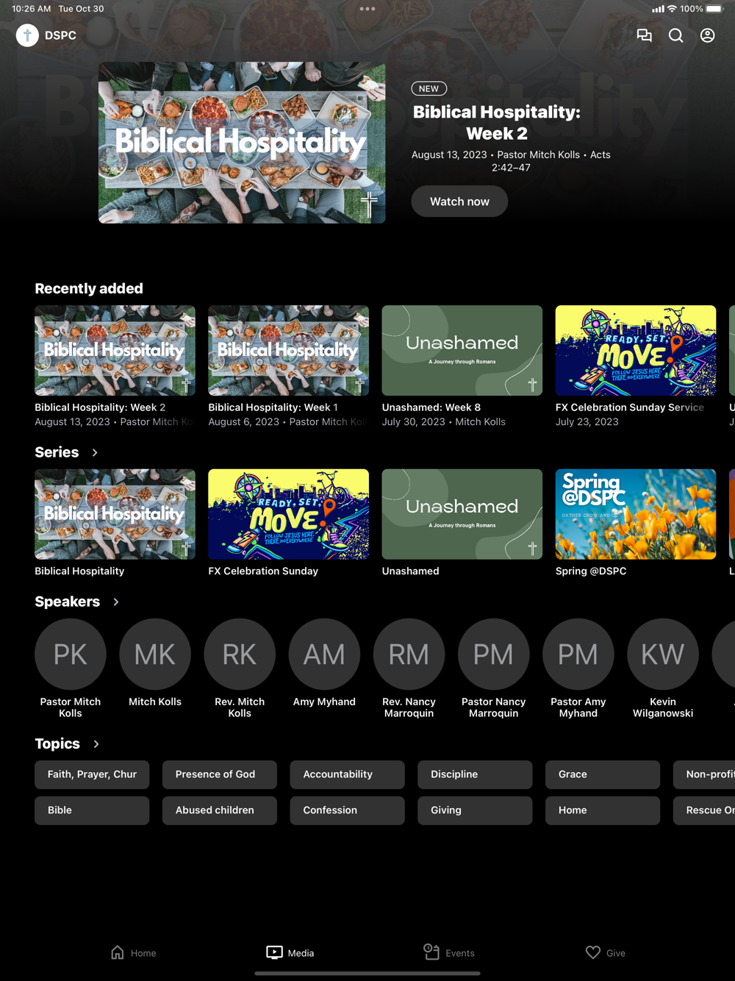Expand the Series section chevron
The image size is (735, 981).
point(95,452)
